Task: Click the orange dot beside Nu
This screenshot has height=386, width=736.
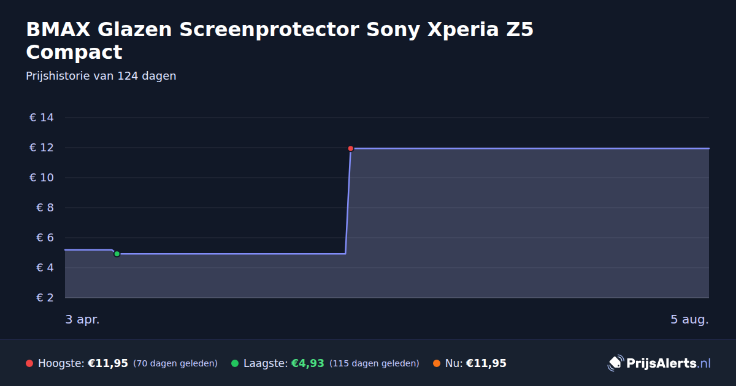Action: 437,363
